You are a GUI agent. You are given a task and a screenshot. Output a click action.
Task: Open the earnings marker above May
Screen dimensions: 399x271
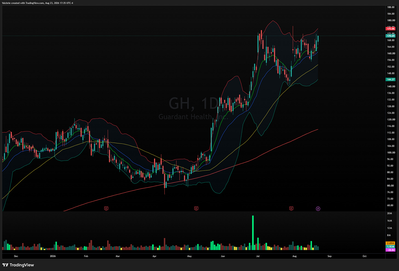(196, 209)
